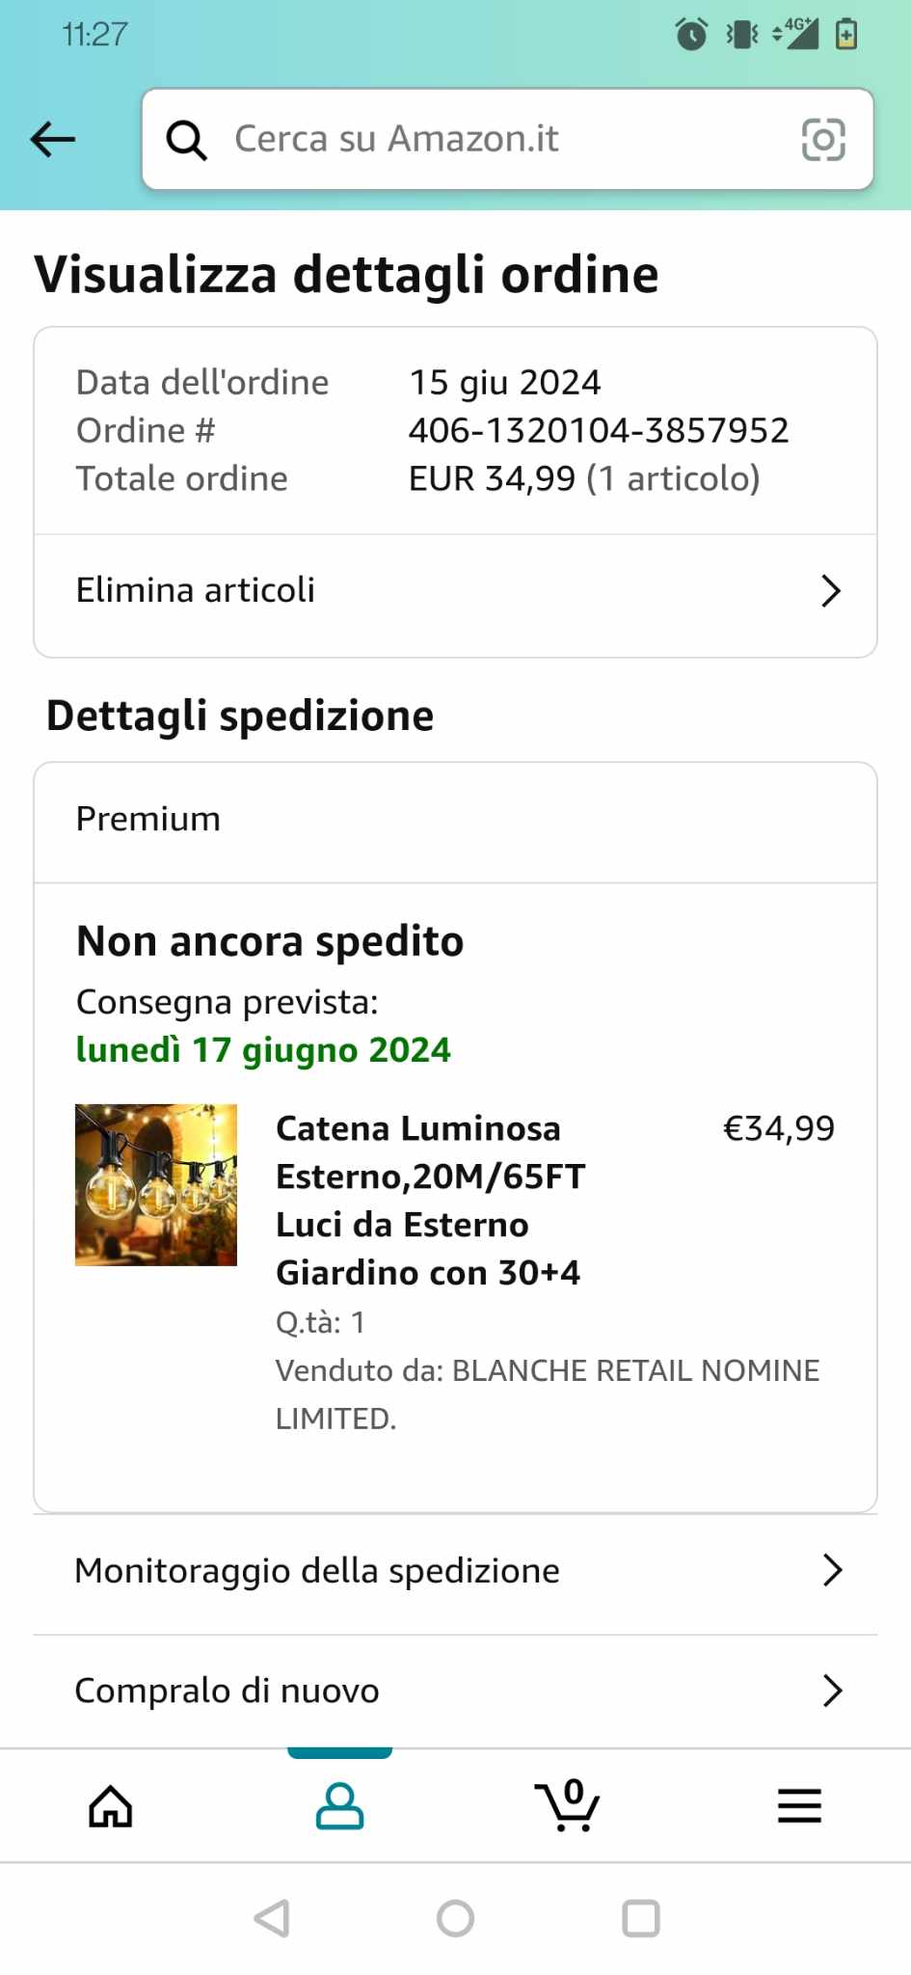Select Monitoraggio della spedizione row
This screenshot has height=1975, width=911.
point(317,1571)
